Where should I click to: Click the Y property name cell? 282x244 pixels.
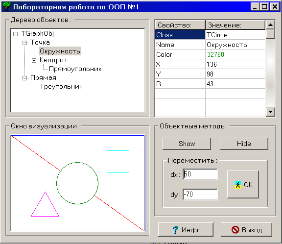180,74
